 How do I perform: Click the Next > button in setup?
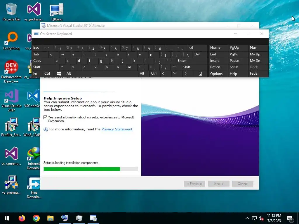coord(219,184)
